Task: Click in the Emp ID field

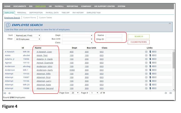Action: (x=114, y=40)
